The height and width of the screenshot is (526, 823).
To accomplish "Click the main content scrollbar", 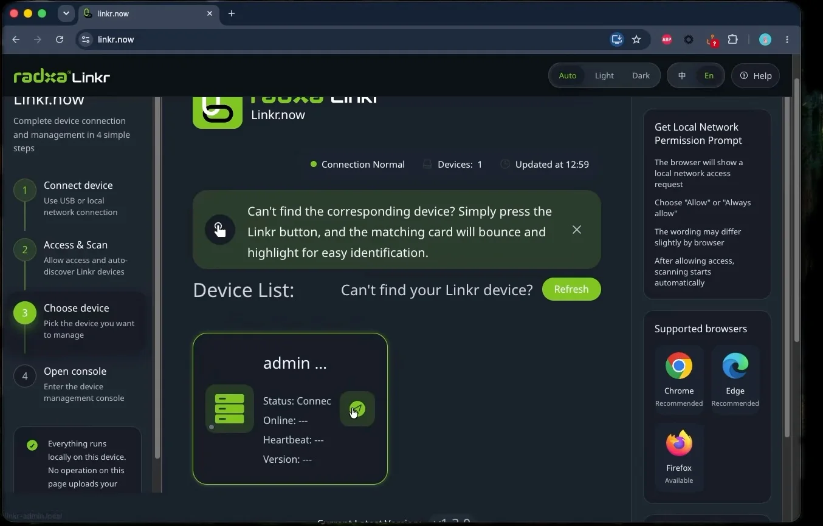I will [787, 267].
